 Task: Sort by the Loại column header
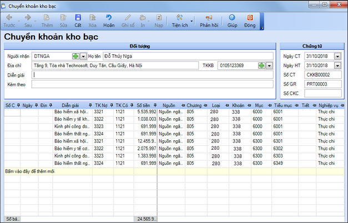(216, 105)
